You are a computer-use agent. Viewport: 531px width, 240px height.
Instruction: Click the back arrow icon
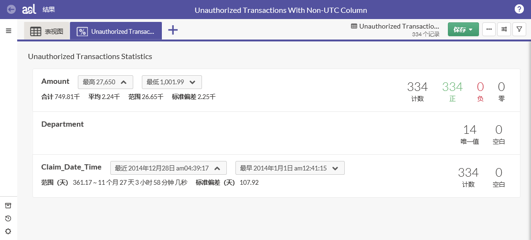[11, 10]
